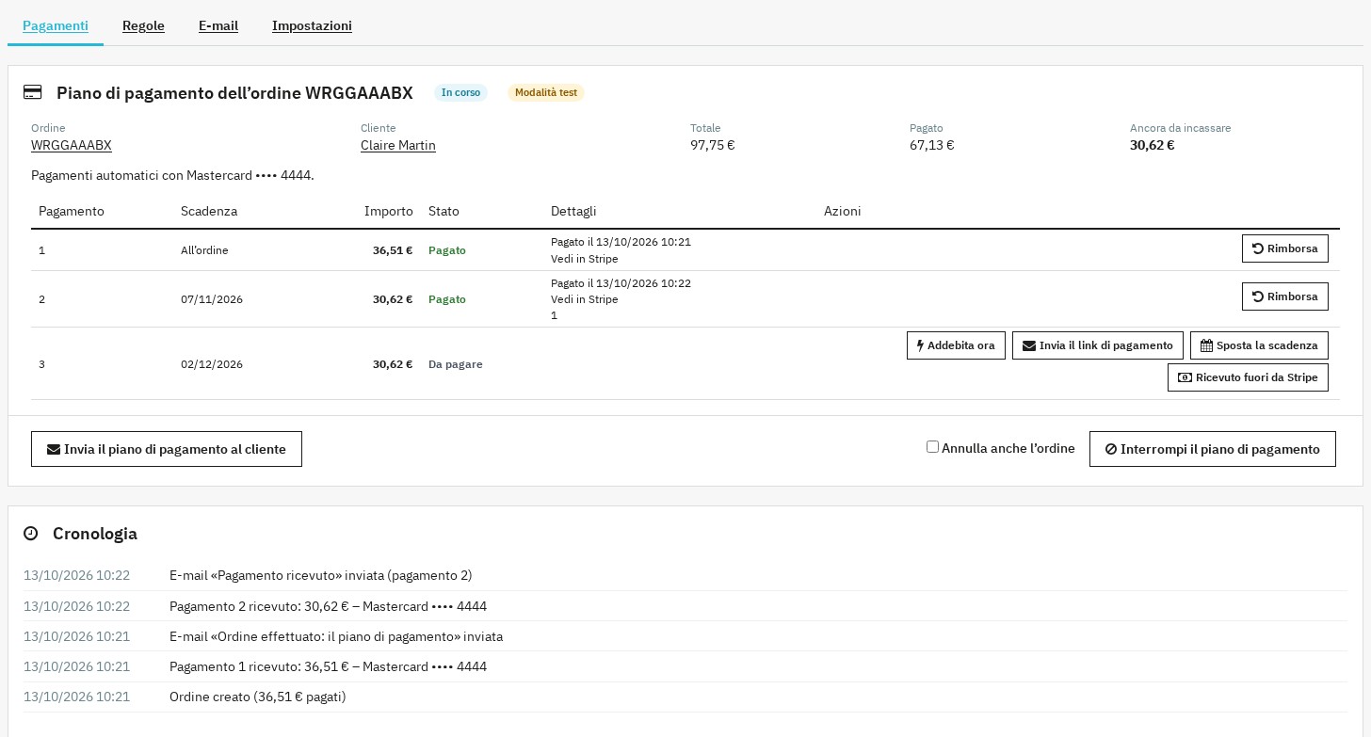
Task: Select the Totale value 97,75 €
Action: 712,145
